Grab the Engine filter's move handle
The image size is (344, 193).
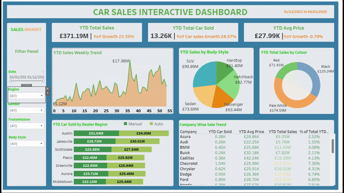click(27, 85)
